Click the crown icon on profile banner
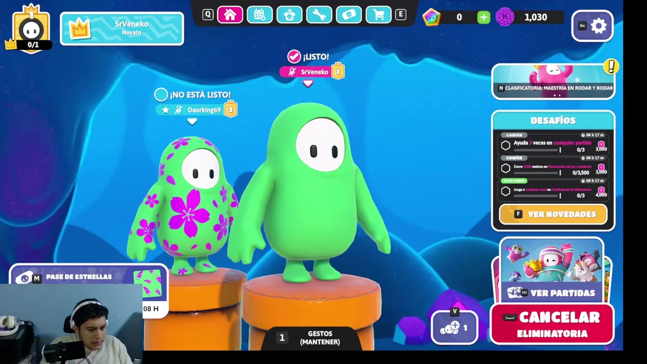647x364 pixels. 79,29
